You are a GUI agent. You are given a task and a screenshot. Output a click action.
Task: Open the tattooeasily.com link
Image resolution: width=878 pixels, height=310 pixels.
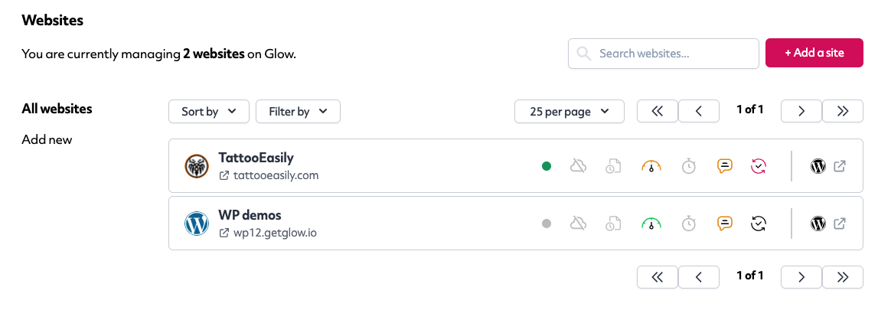pos(269,176)
